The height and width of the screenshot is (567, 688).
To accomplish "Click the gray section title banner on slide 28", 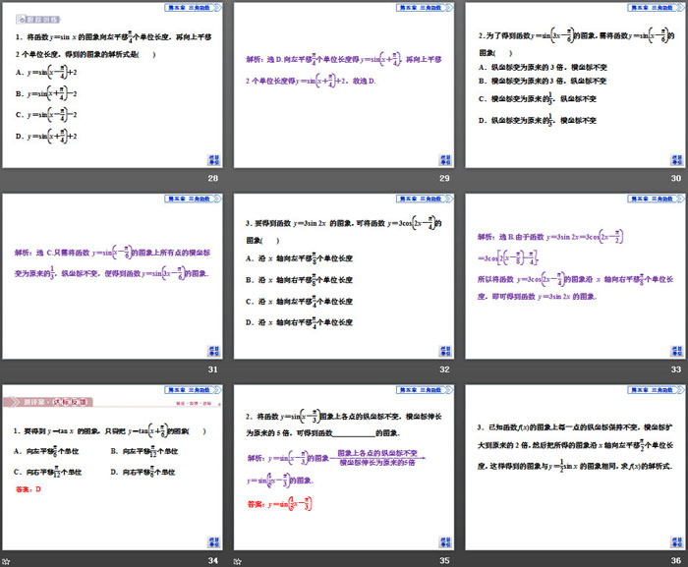I will [x=37, y=20].
